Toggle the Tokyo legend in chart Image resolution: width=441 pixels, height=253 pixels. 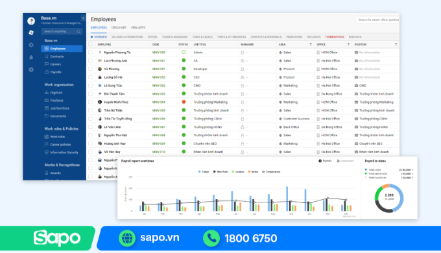click(x=204, y=172)
